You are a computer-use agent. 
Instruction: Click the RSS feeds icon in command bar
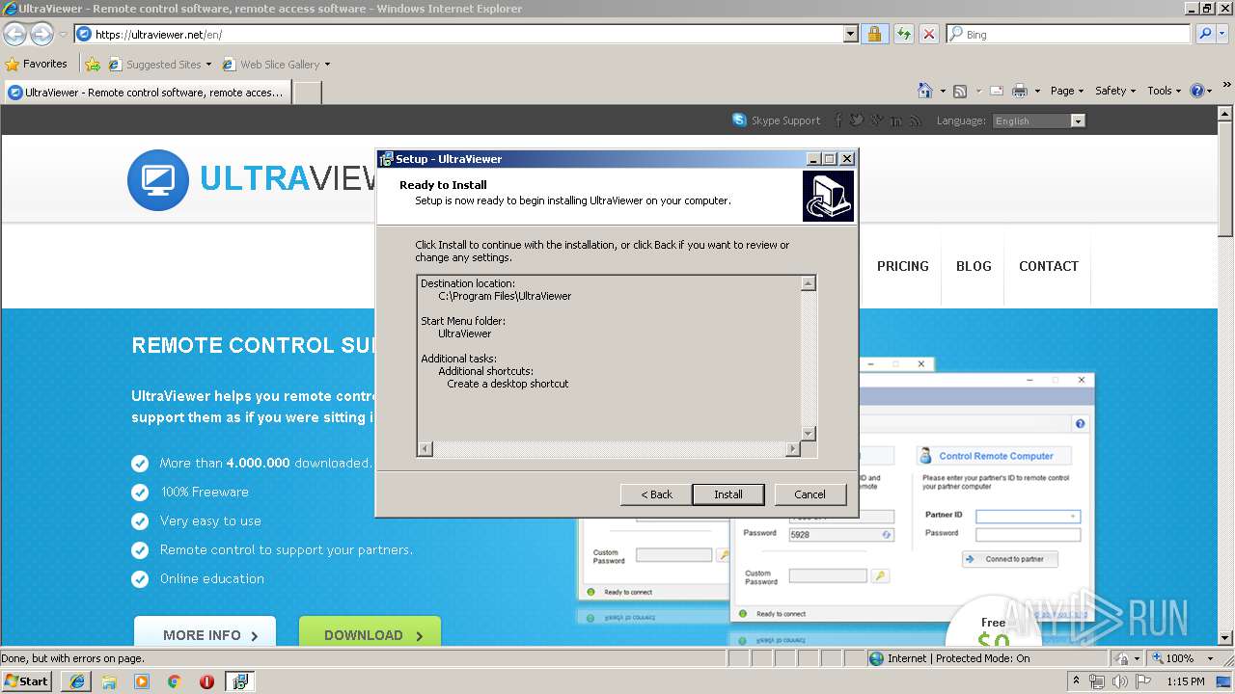tap(960, 91)
